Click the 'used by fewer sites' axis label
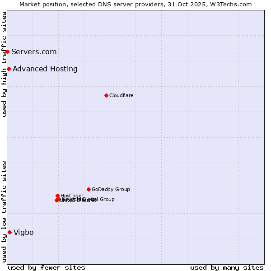Image resolution: width=271 pixels, height=271 pixels. (47, 267)
